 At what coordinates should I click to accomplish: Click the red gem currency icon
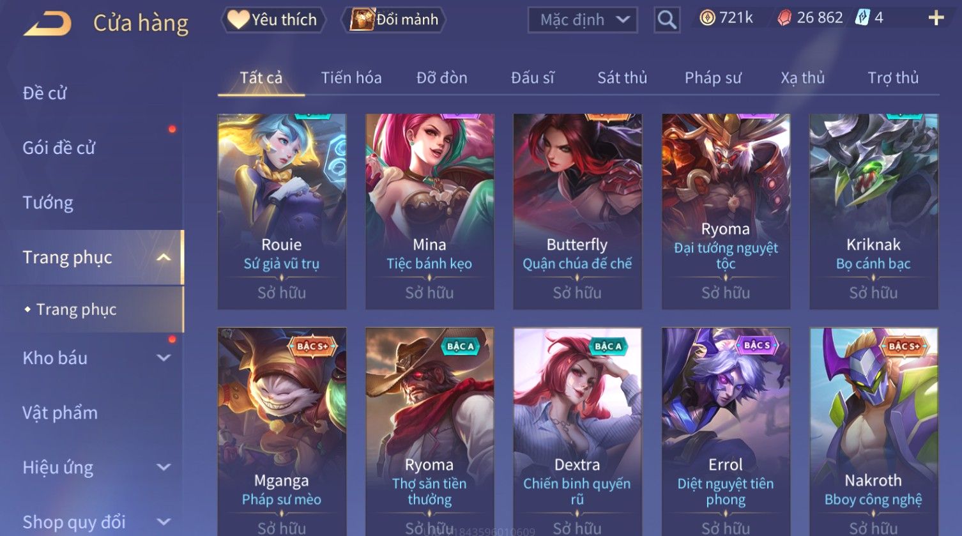pyautogui.click(x=784, y=18)
